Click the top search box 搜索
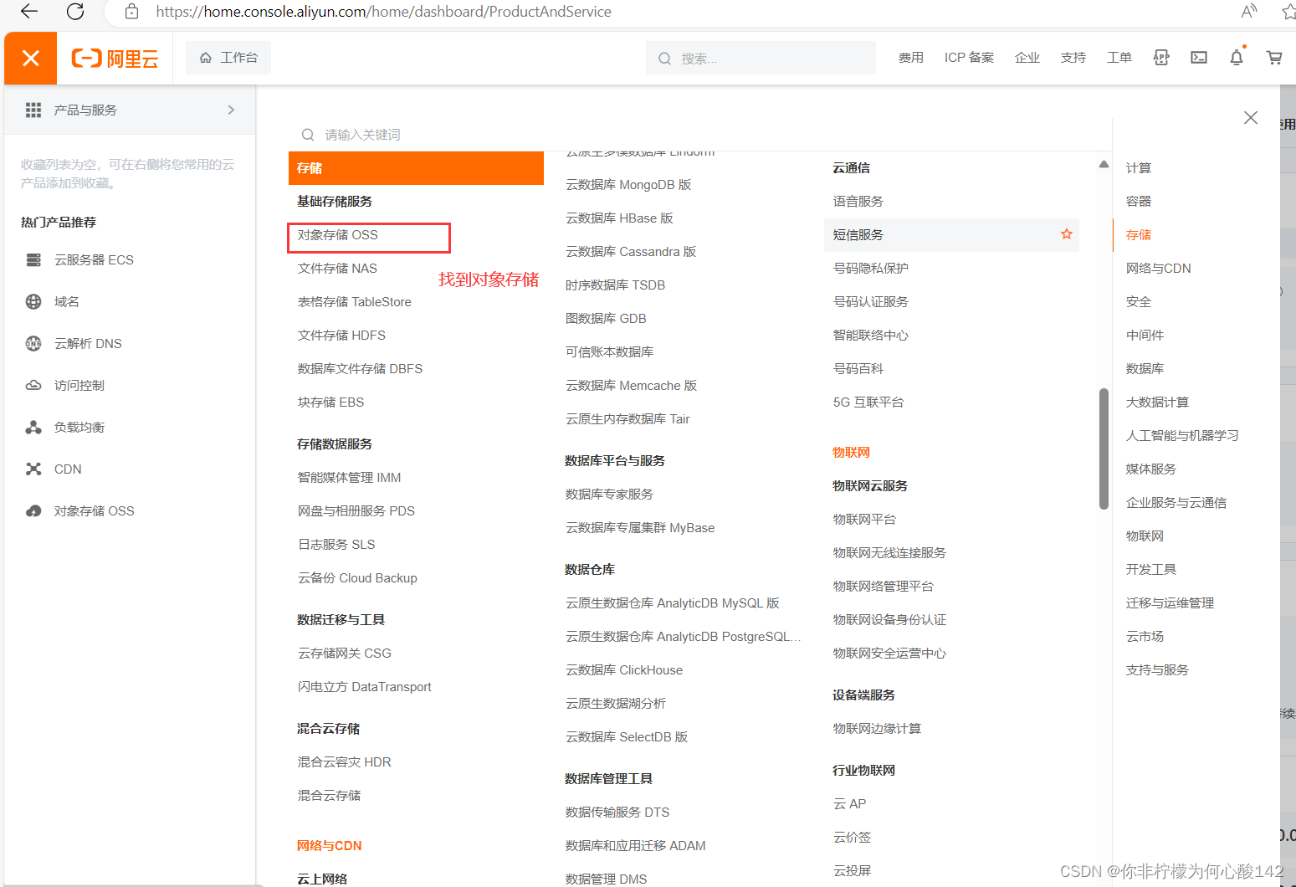This screenshot has height=887, width=1296. click(761, 59)
